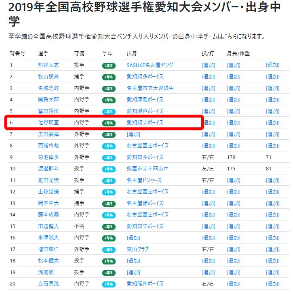Click 身長/体重 [追加] link for 牧山稜昌
The width and height of the screenshot is (293, 300).
tap(234, 77)
